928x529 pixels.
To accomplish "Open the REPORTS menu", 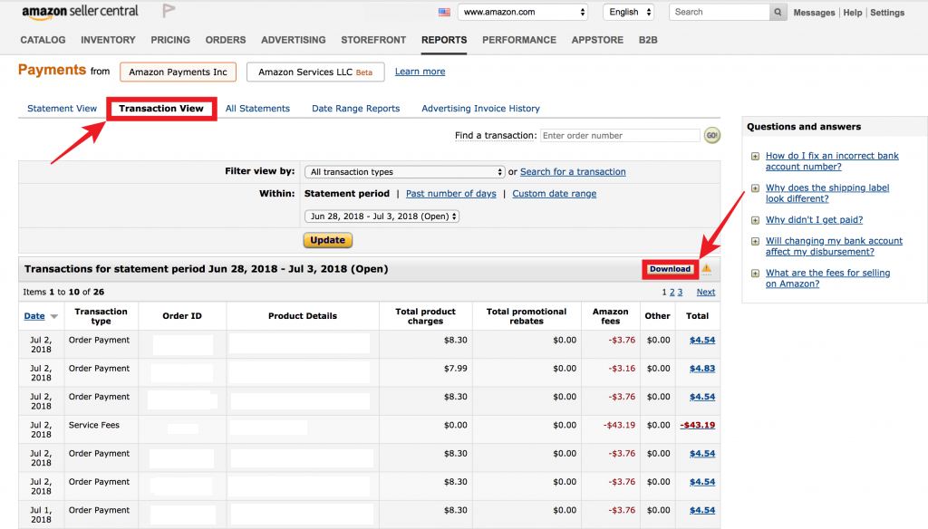I will pos(444,40).
